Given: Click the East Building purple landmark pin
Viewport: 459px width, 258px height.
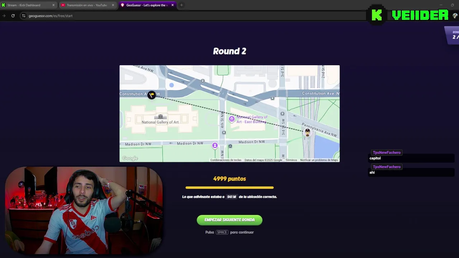Looking at the screenshot, I should [x=232, y=119].
